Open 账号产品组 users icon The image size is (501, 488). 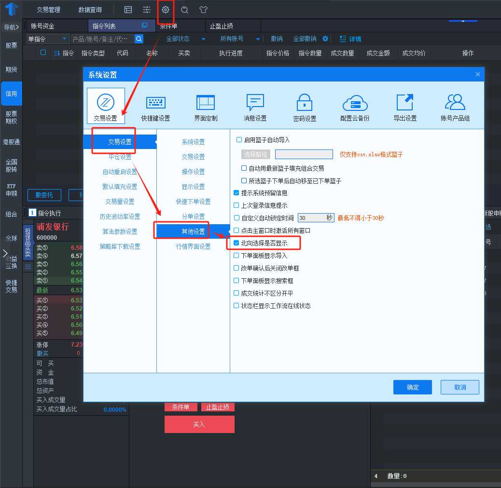coord(455,108)
